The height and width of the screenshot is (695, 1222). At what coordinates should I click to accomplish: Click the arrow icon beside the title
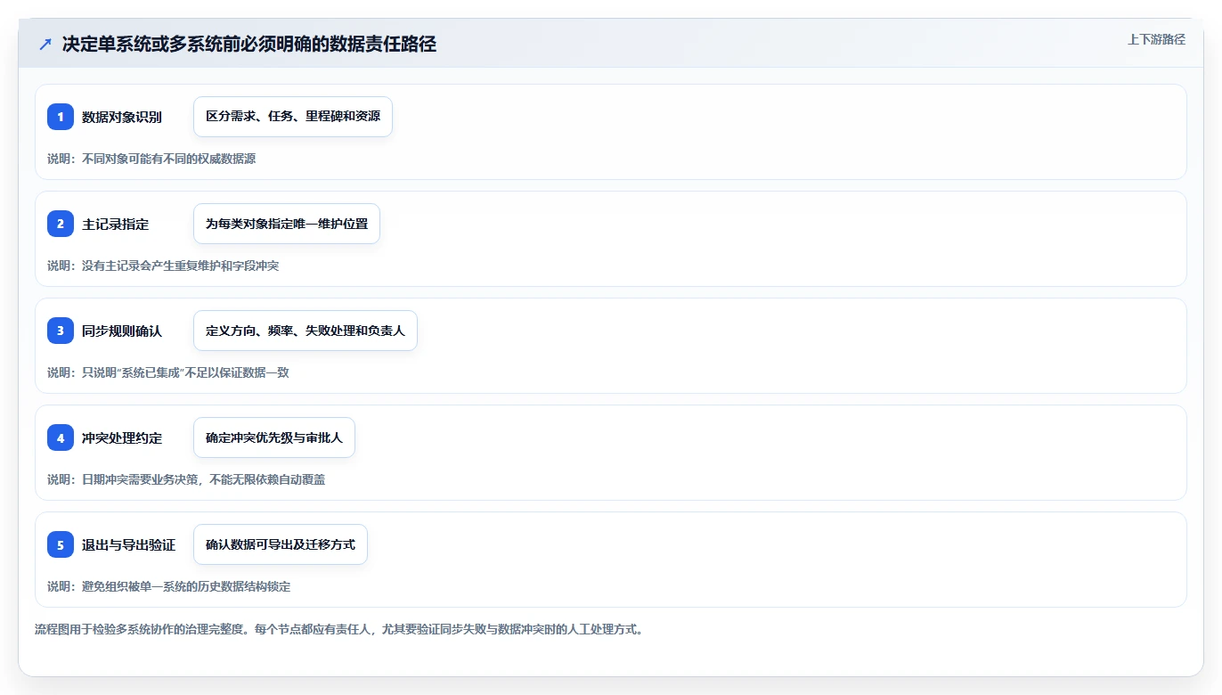(45, 45)
